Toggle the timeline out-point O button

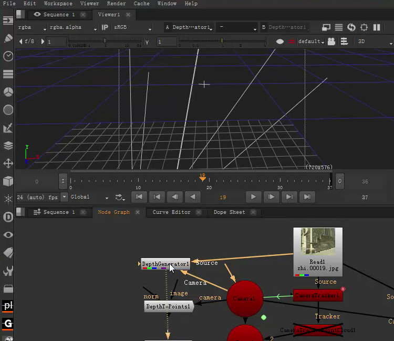(x=340, y=181)
